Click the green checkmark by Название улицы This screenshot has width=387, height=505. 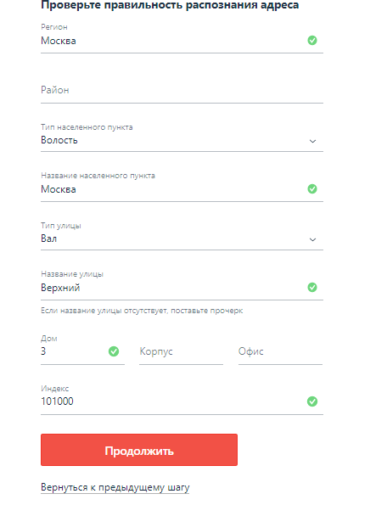click(x=312, y=287)
